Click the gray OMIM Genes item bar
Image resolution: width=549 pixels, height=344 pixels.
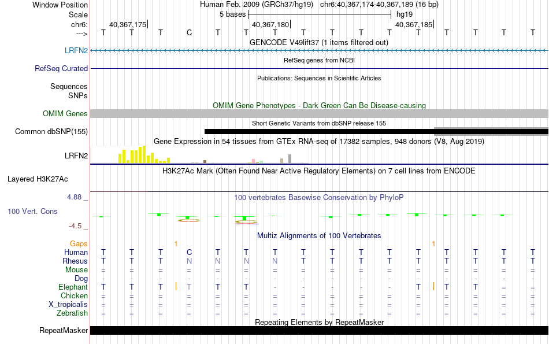319,113
